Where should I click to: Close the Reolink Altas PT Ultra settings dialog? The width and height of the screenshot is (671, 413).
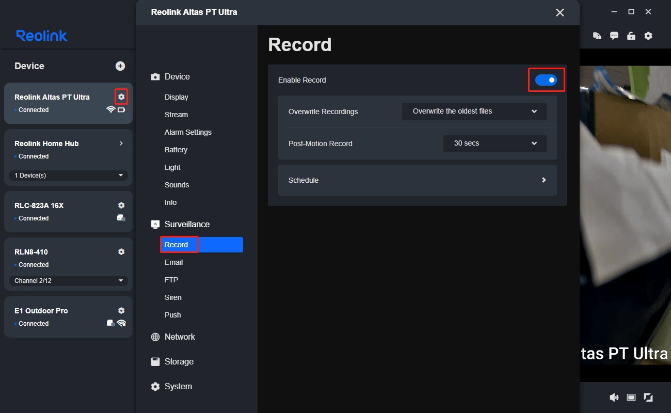560,12
